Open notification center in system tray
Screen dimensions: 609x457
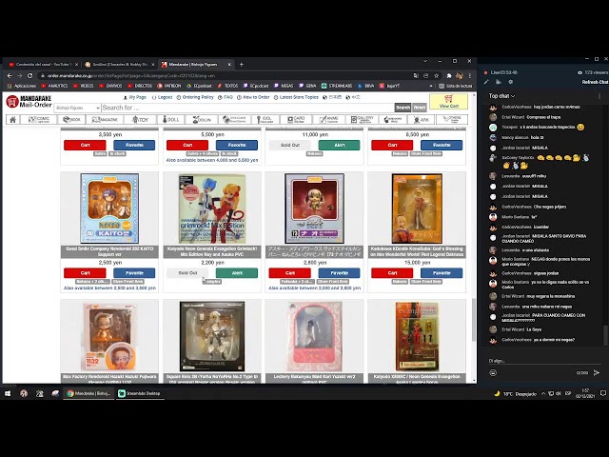coord(602,393)
